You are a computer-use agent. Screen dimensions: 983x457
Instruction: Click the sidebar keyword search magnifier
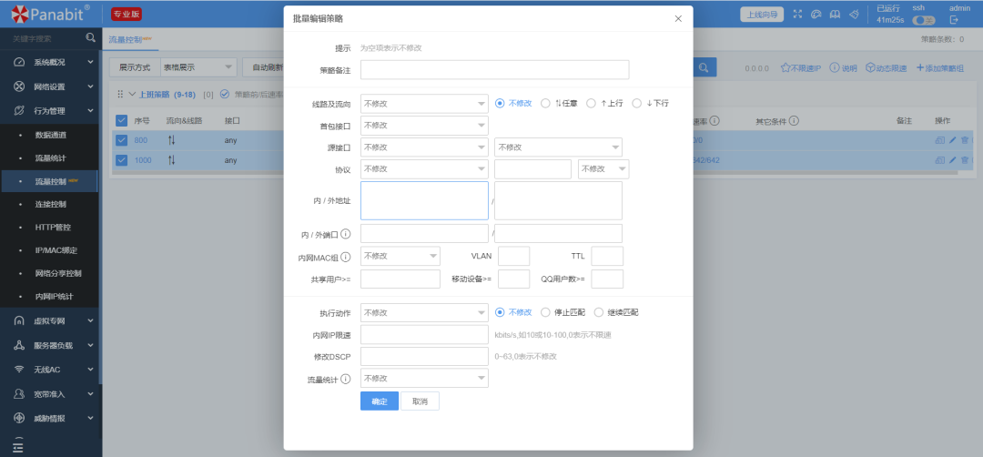[90, 38]
